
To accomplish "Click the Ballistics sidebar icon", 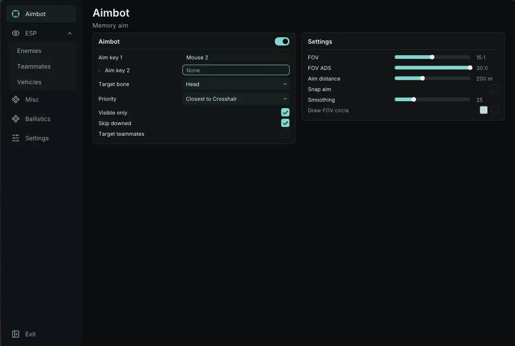I will click(x=16, y=119).
